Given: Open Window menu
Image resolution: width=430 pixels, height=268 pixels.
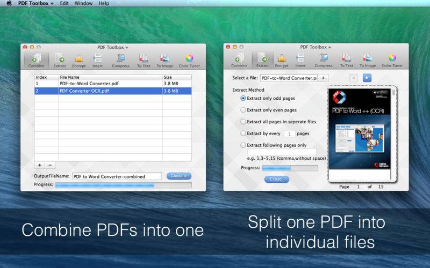Looking at the screenshot, I should (x=84, y=3).
